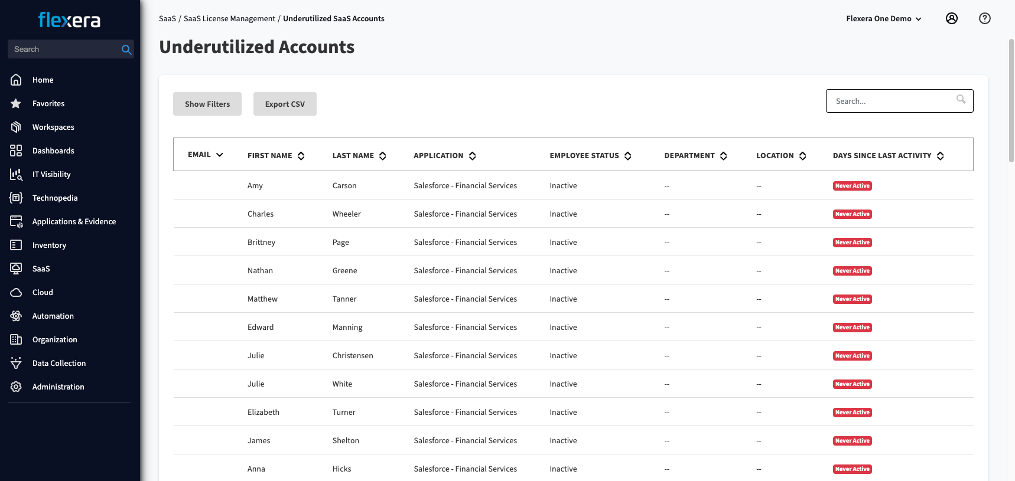
Task: Open the Email column dropdown chevron
Action: (220, 155)
